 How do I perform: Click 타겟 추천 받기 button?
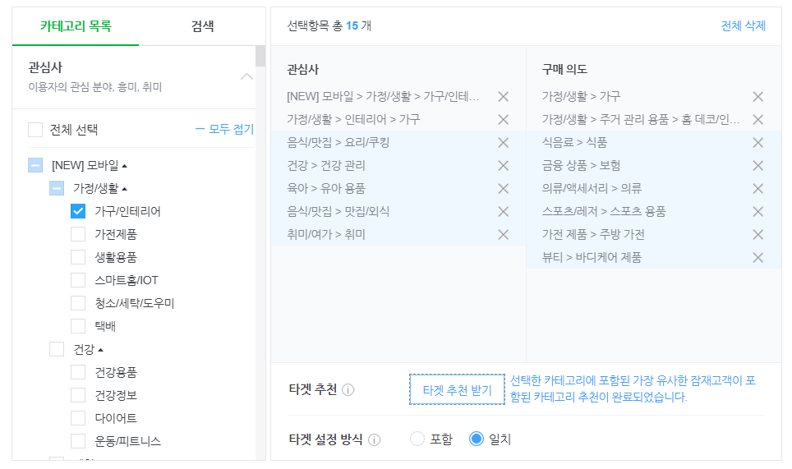457,390
